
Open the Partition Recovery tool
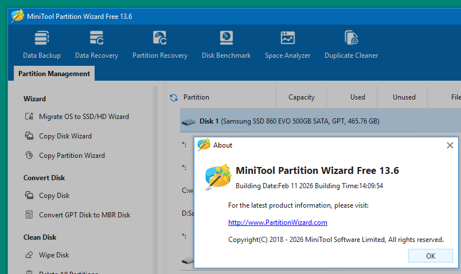coord(160,45)
